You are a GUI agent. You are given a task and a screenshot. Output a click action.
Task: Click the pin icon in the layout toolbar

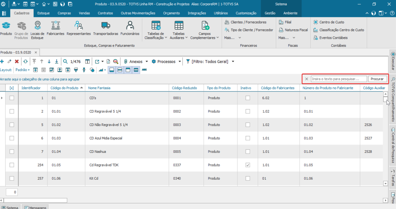[x=84, y=70]
